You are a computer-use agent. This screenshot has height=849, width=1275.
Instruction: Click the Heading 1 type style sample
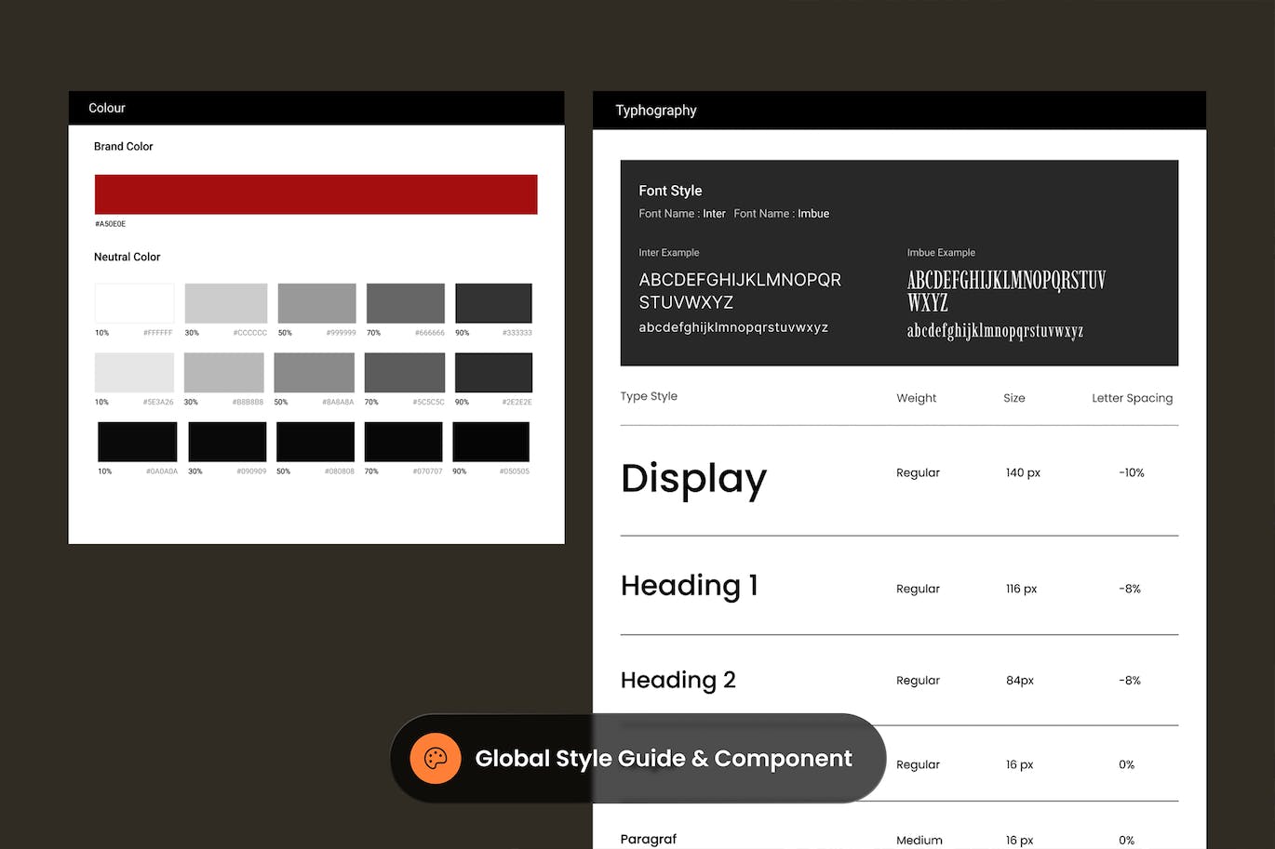coord(690,586)
